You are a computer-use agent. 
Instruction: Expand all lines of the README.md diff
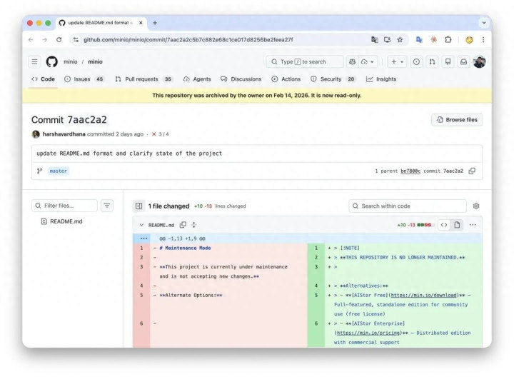tap(193, 225)
